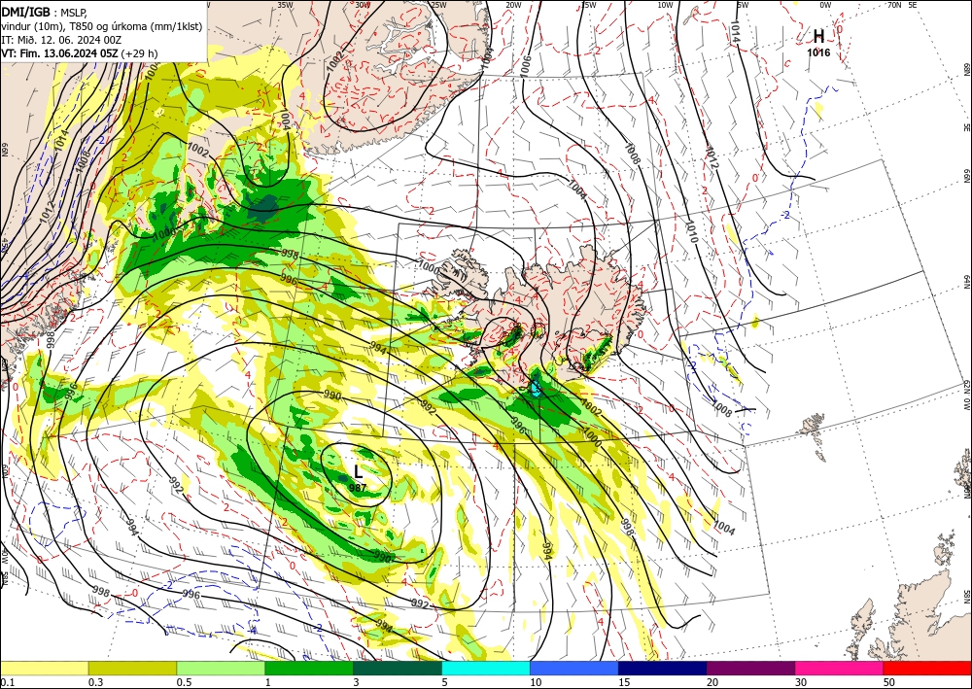
Task: Click the 'IT: Mið. 12. 06. 2024 00Z' line
Action: [x=60, y=40]
